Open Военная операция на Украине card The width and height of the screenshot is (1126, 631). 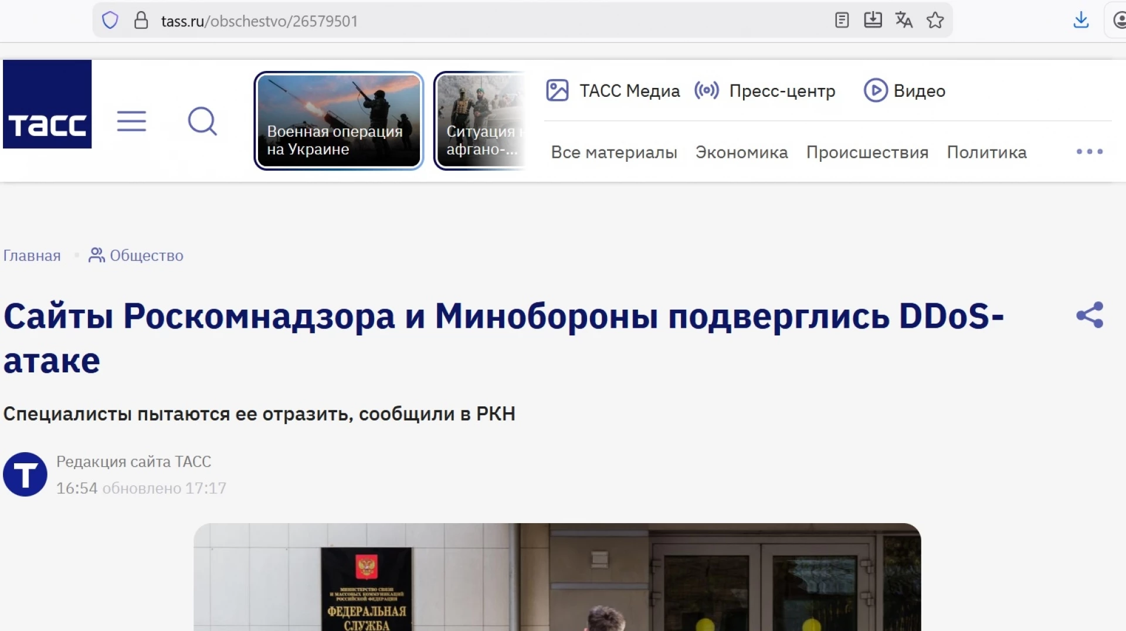point(338,121)
